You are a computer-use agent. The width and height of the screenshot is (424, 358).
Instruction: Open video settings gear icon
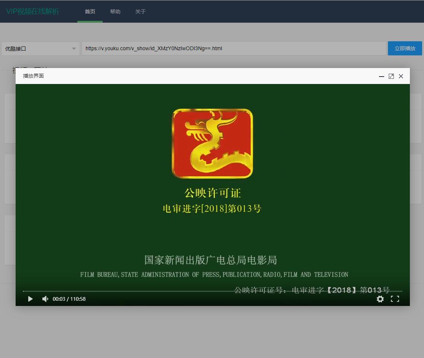[380, 299]
